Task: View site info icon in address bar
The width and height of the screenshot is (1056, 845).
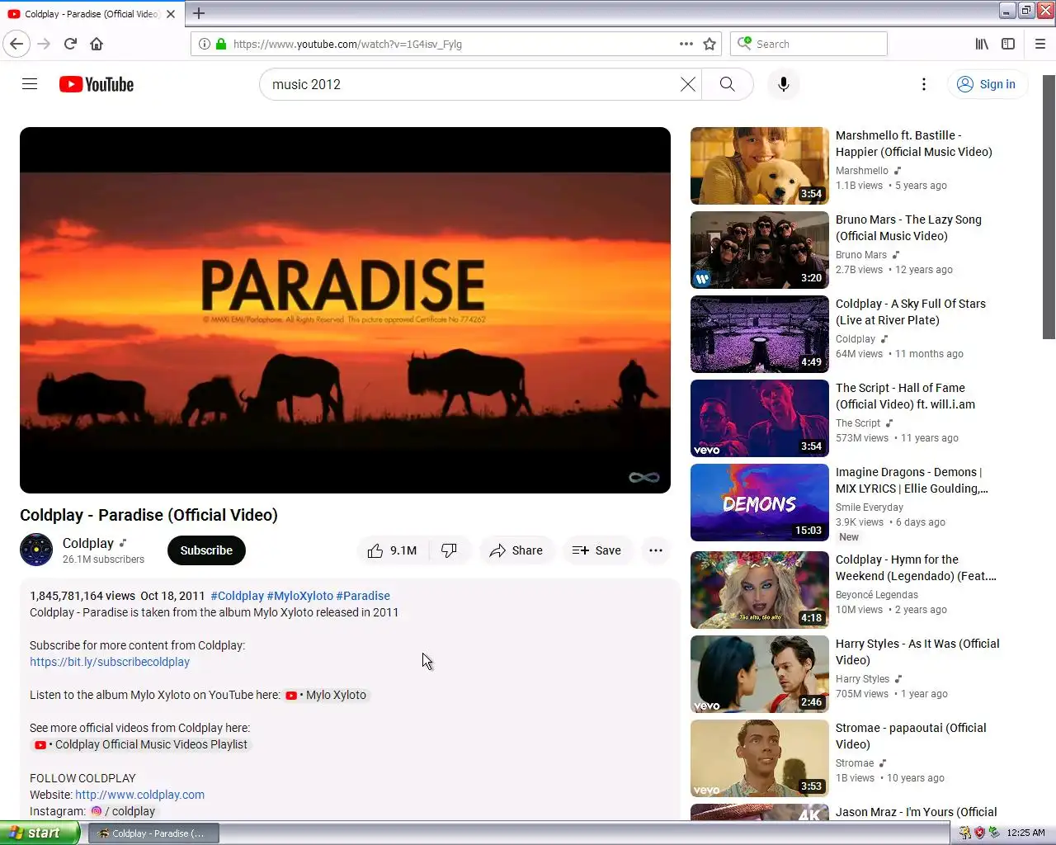Action: [x=205, y=44]
